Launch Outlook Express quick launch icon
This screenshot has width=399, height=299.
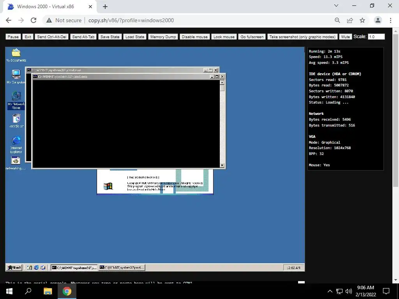(x=43, y=267)
